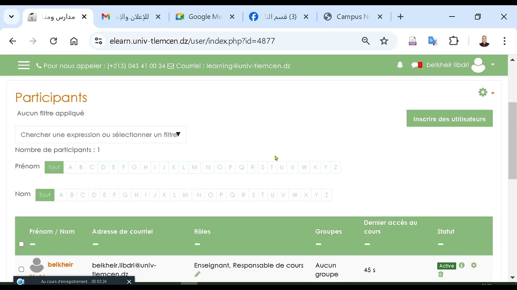Collapse the Adresse de courriel column
The height and width of the screenshot is (290, 517).
(x=95, y=244)
